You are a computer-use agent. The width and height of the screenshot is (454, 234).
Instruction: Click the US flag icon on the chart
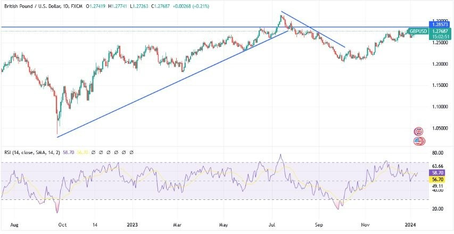coord(418,141)
